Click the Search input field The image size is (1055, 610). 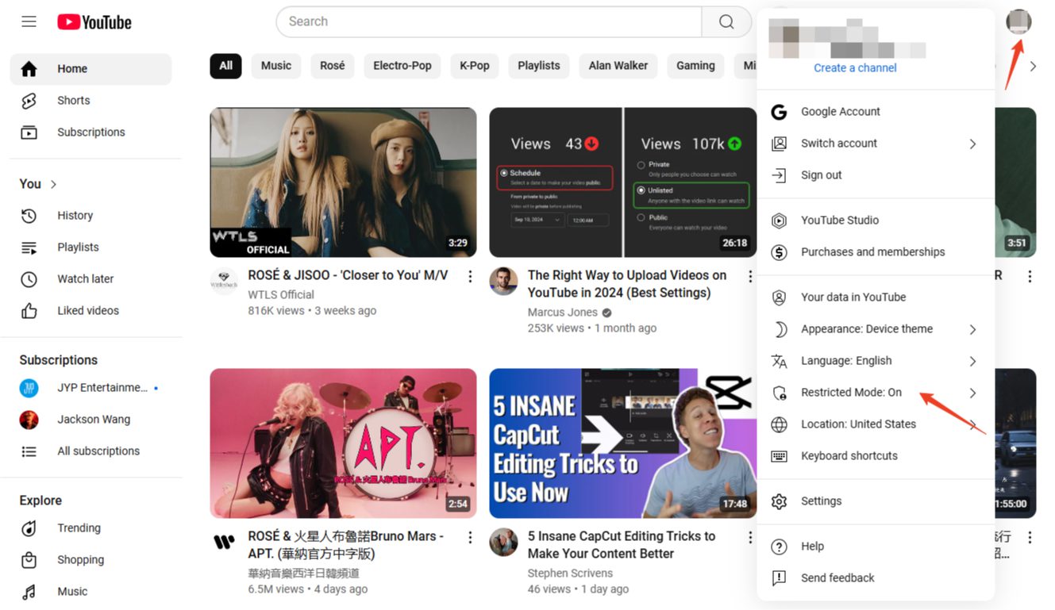(489, 21)
